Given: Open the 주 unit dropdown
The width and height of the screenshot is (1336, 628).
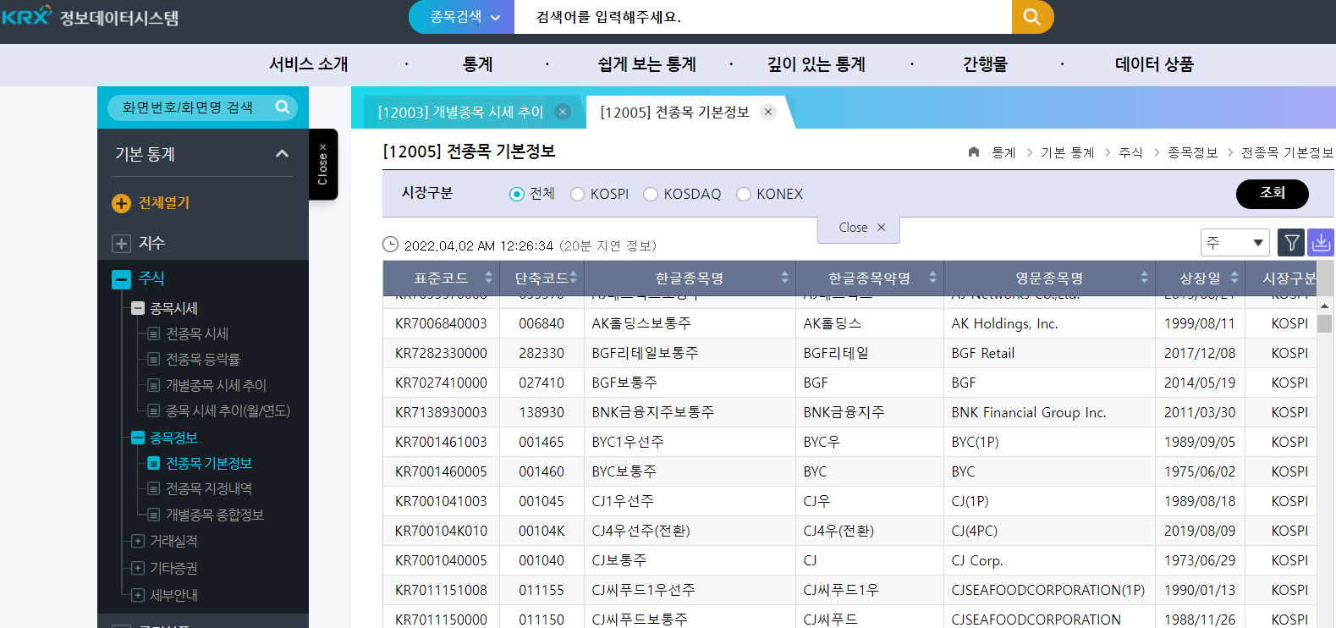Looking at the screenshot, I should pos(1235,243).
